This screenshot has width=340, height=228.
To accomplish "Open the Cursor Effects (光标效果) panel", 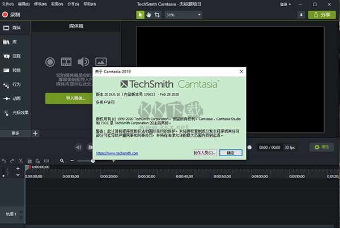I will (16, 113).
